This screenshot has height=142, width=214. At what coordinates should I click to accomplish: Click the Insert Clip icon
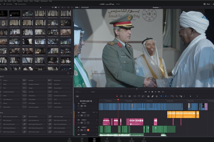pos(135,96)
